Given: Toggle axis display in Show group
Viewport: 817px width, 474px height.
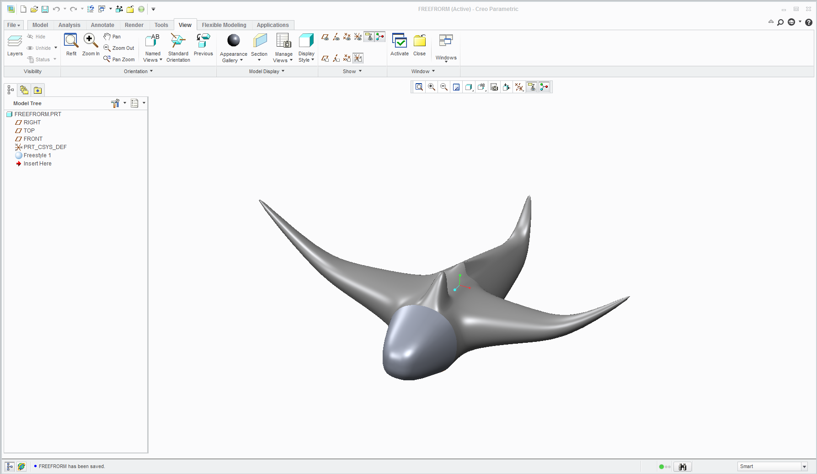Looking at the screenshot, I should click(336, 37).
